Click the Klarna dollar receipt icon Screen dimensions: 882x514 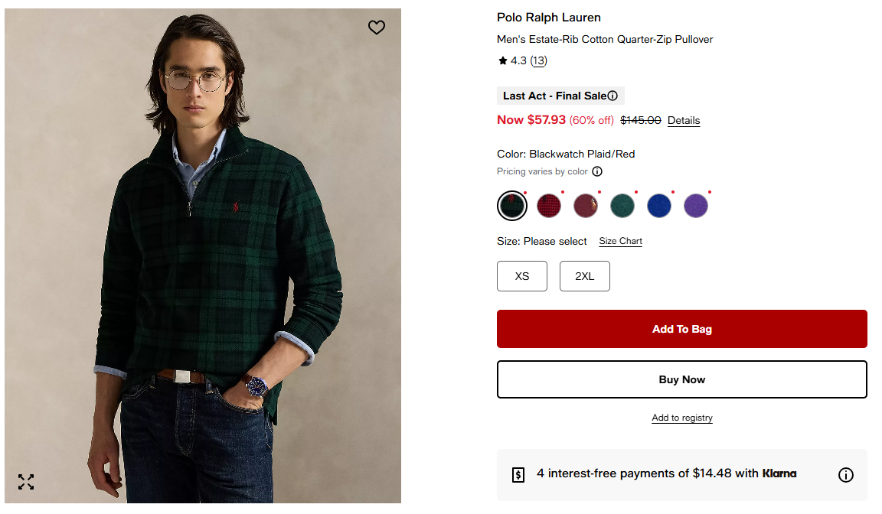518,474
